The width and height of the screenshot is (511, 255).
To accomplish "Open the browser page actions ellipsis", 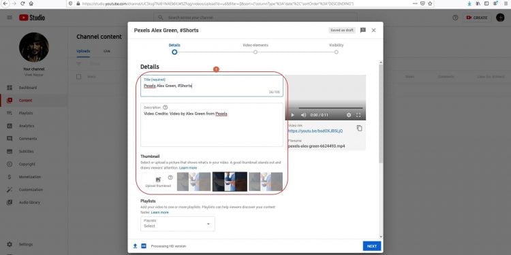I will pos(415,3).
